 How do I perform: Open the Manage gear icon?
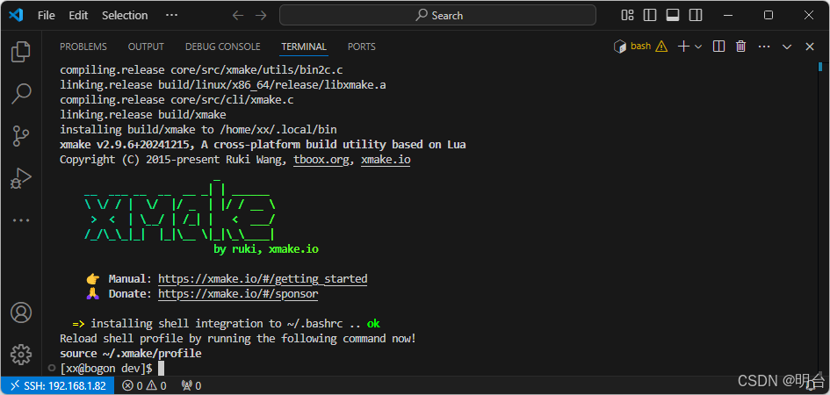point(21,355)
